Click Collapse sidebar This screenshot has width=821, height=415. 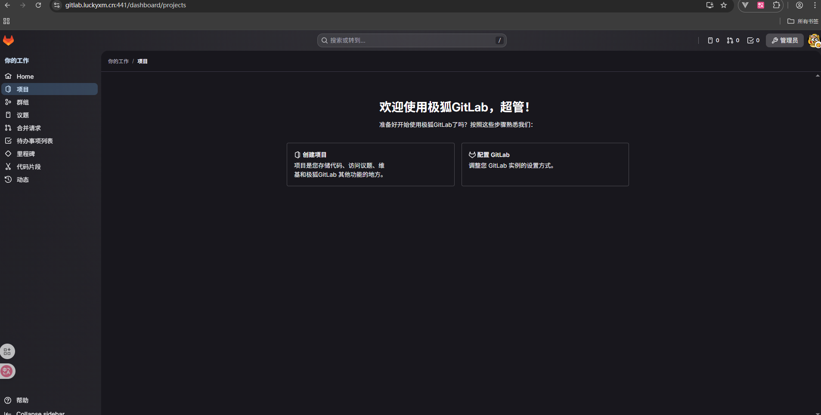tap(34, 413)
